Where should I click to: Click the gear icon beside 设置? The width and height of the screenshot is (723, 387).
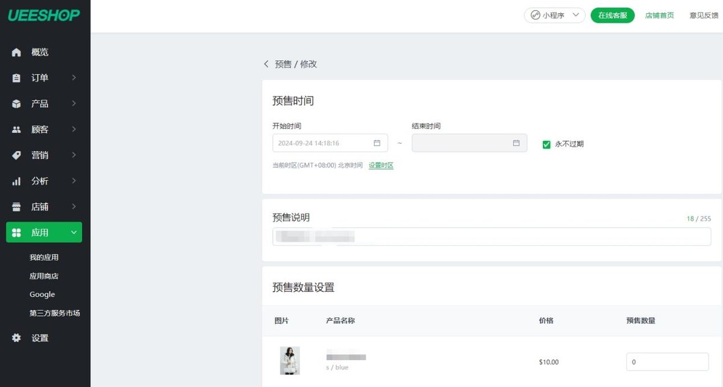(16, 338)
